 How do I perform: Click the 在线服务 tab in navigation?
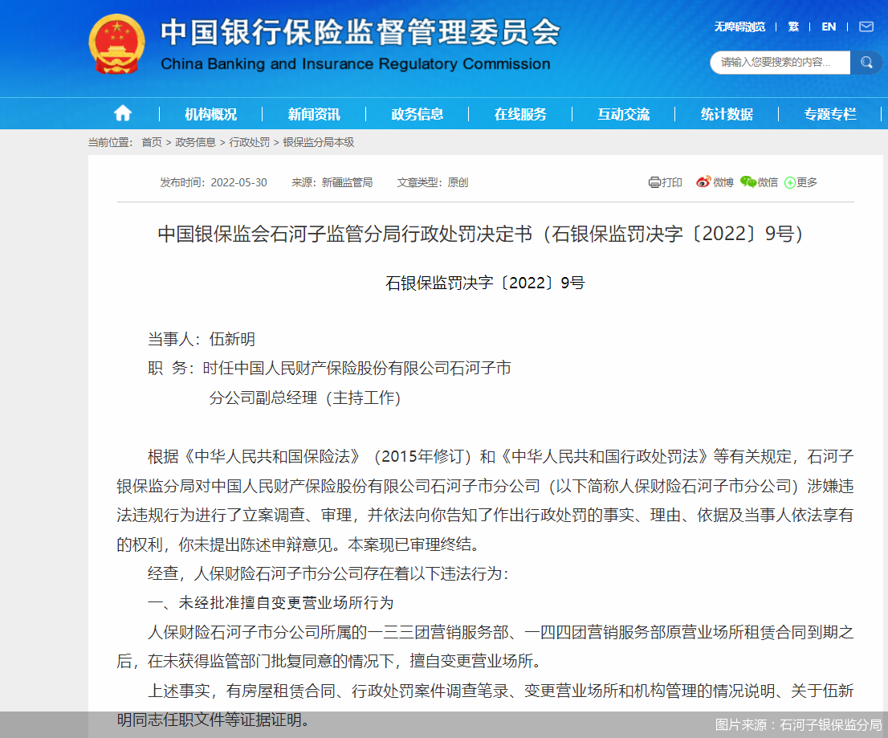tap(522, 113)
